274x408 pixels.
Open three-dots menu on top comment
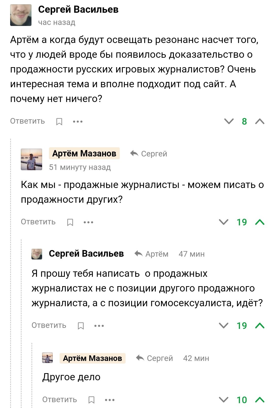tap(78, 122)
